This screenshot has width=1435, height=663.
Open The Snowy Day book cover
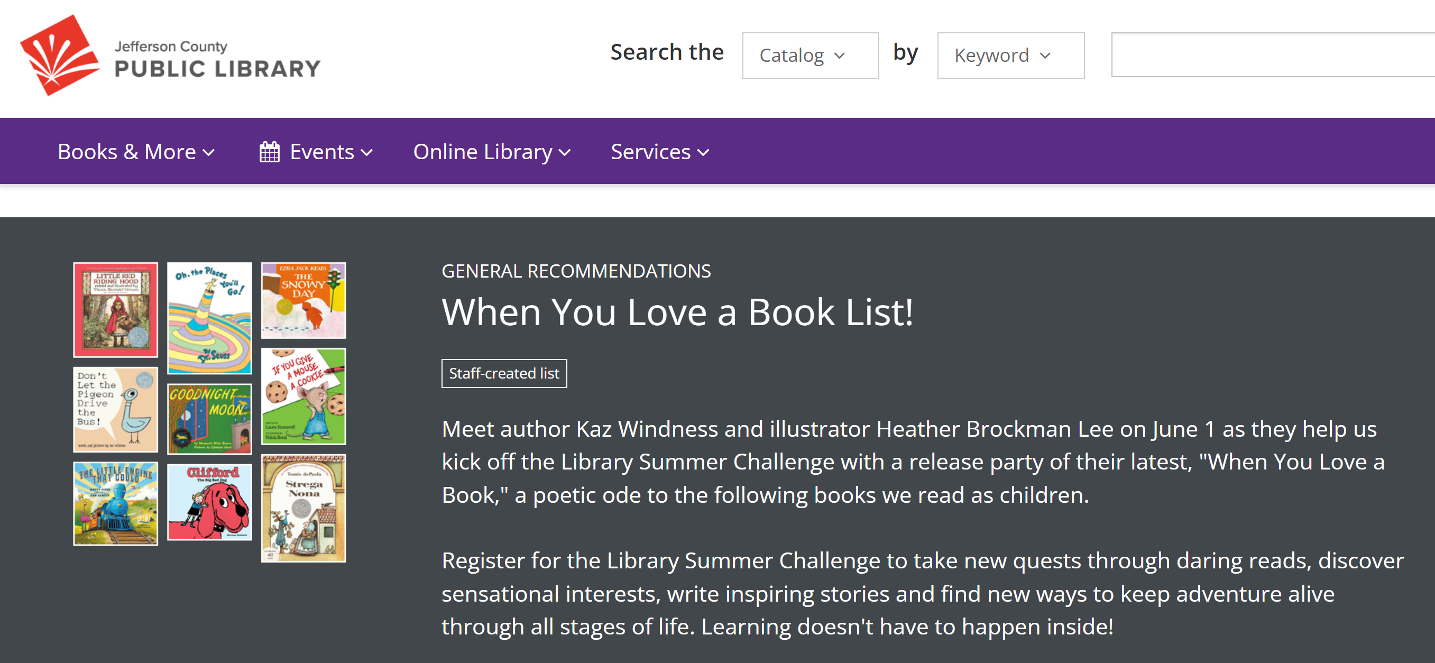303,300
